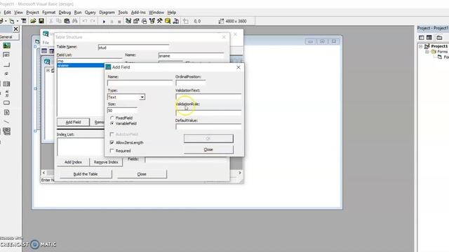Open the Add-Ins menu
Viewport: 449px width, 252px height.
[138, 13]
